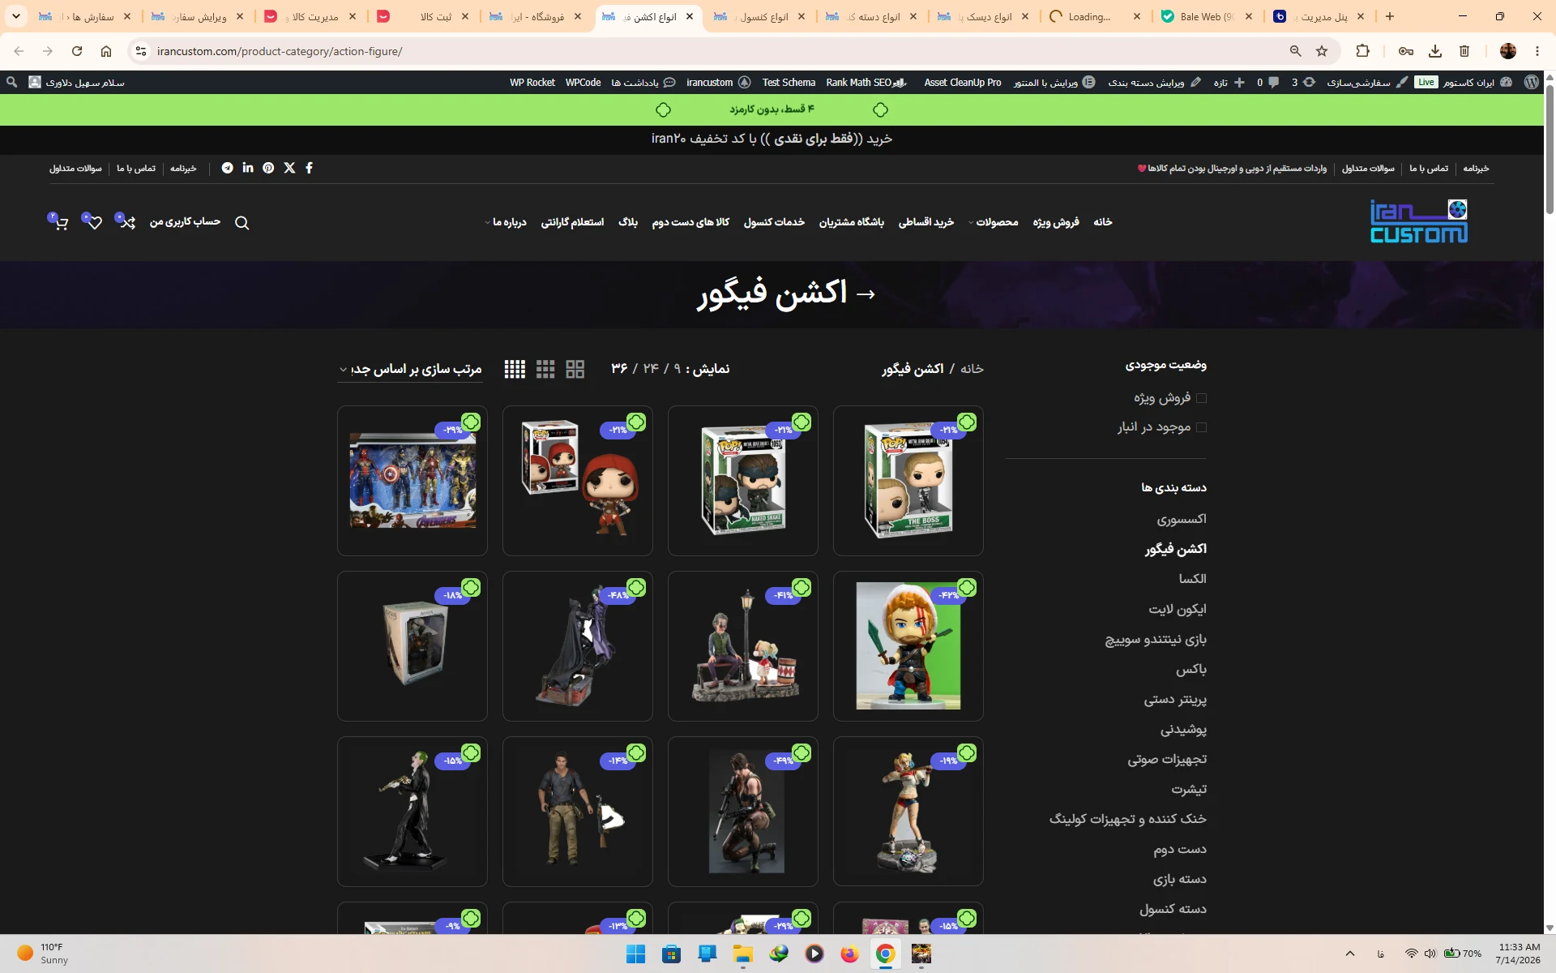Check the موجود در انبار filter checkbox
1556x973 pixels.
coord(1202,427)
